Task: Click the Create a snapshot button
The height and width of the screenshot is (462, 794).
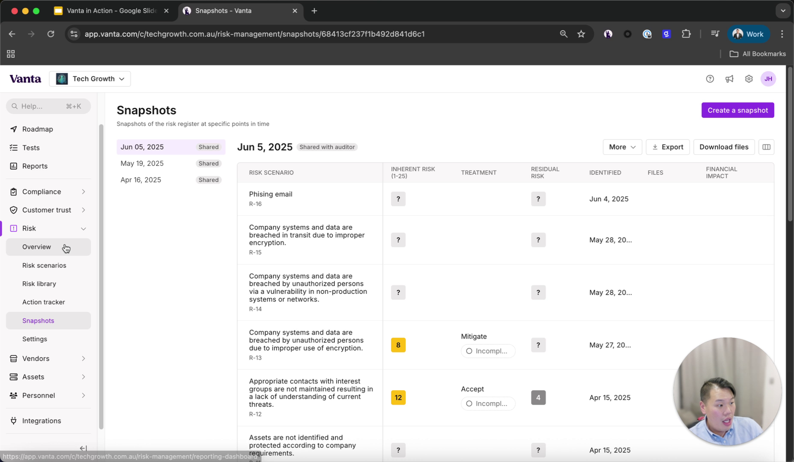Action: (x=737, y=110)
